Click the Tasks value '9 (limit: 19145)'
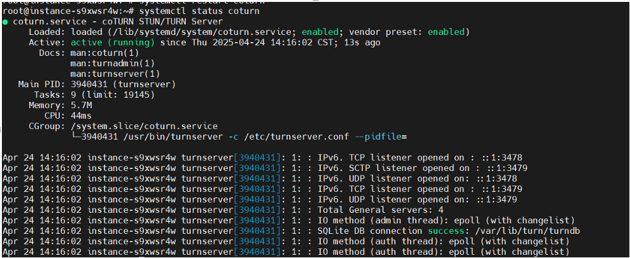The height and width of the screenshot is (258, 630). [113, 95]
